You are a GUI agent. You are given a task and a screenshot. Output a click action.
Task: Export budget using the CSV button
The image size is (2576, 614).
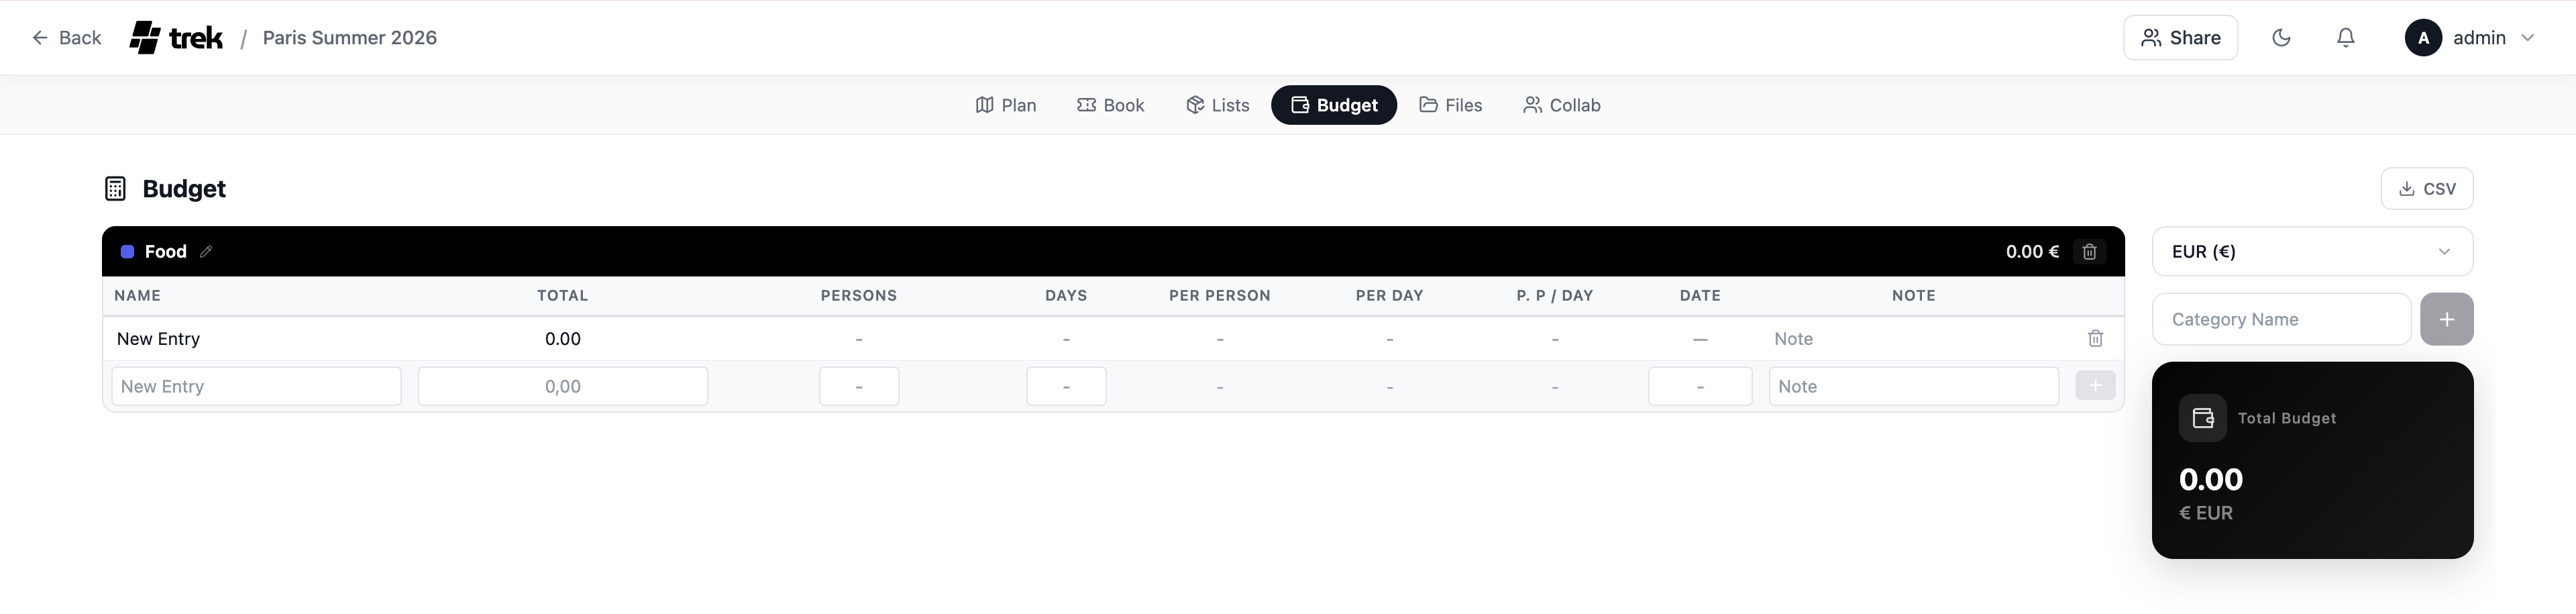[x=2426, y=189]
